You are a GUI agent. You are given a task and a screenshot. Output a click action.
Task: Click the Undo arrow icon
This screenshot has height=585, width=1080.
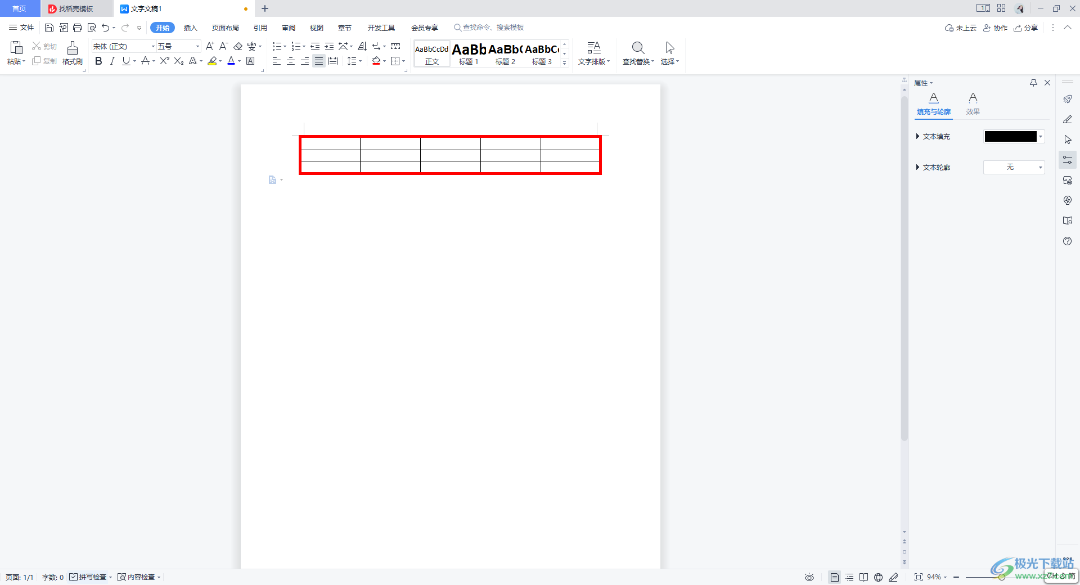[105, 28]
